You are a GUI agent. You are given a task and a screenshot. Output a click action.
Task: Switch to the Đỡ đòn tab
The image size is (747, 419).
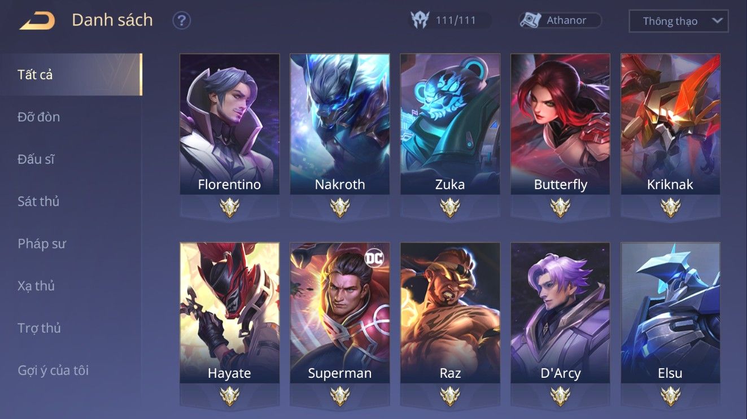pyautogui.click(x=38, y=117)
